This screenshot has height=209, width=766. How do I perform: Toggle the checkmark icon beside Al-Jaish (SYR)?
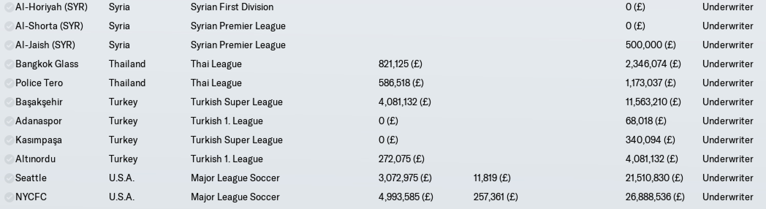point(9,45)
